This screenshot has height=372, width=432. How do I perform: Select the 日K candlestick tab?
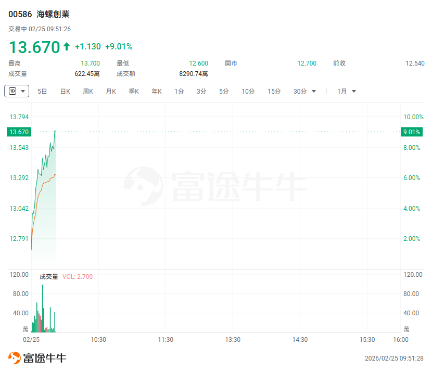click(x=65, y=92)
